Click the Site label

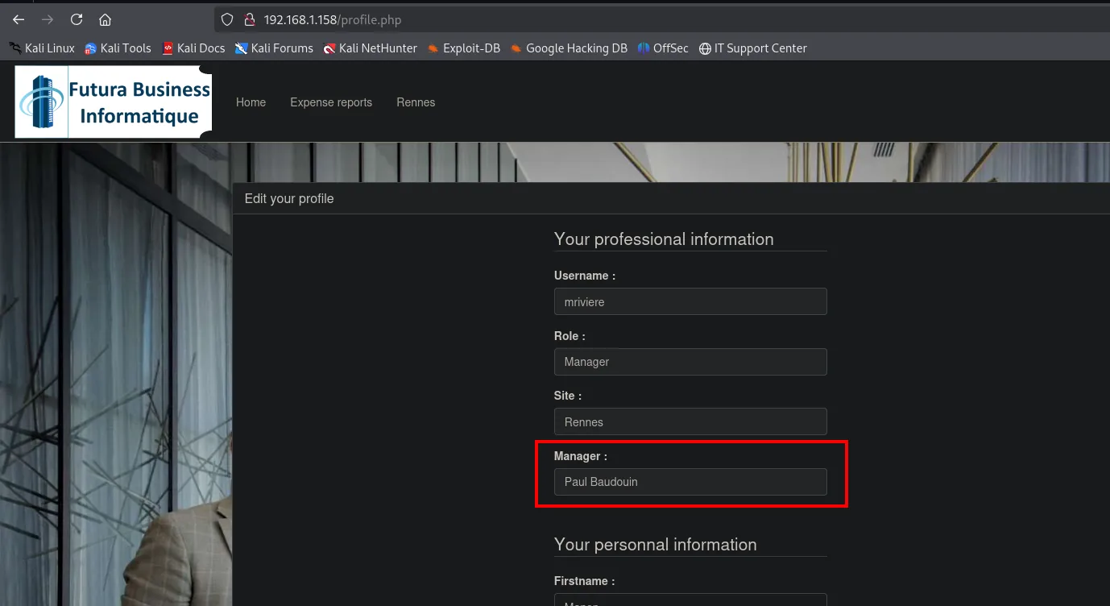568,396
